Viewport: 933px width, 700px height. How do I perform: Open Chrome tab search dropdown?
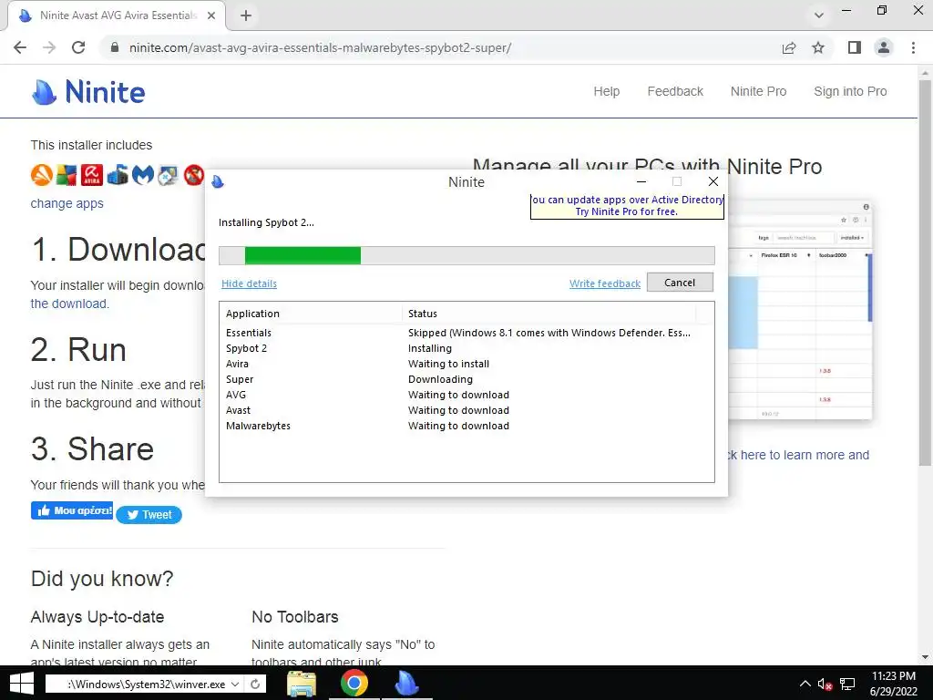(819, 15)
